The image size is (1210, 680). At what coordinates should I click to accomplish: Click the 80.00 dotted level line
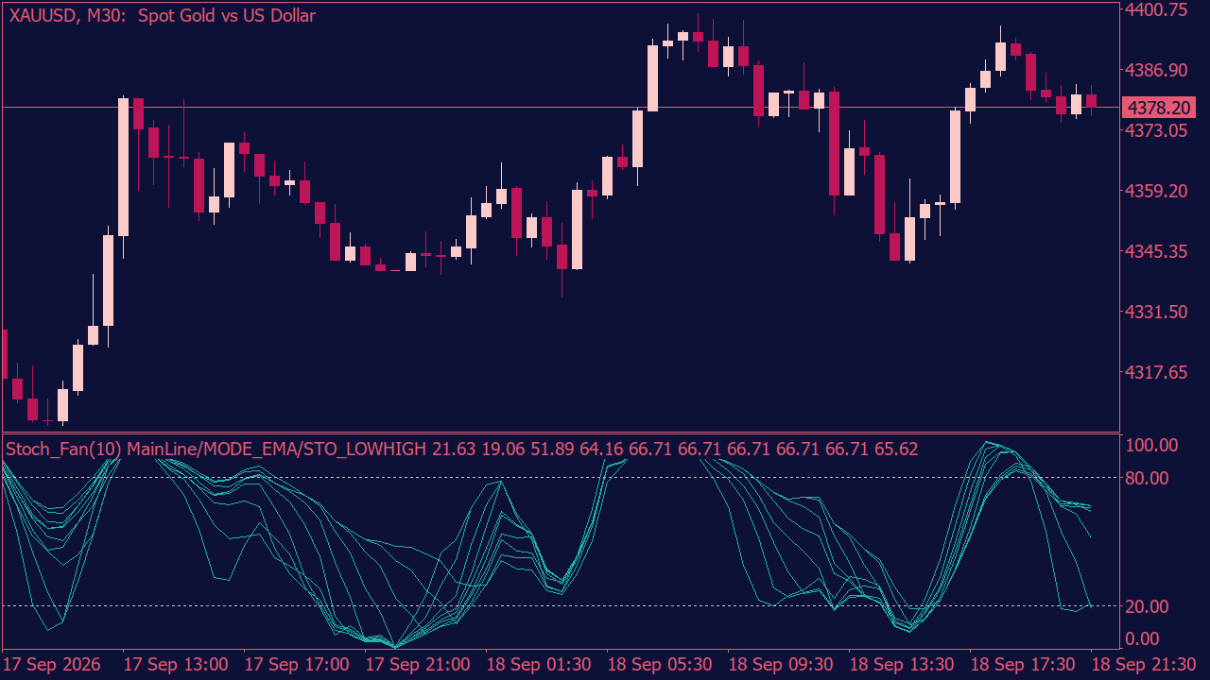click(560, 478)
